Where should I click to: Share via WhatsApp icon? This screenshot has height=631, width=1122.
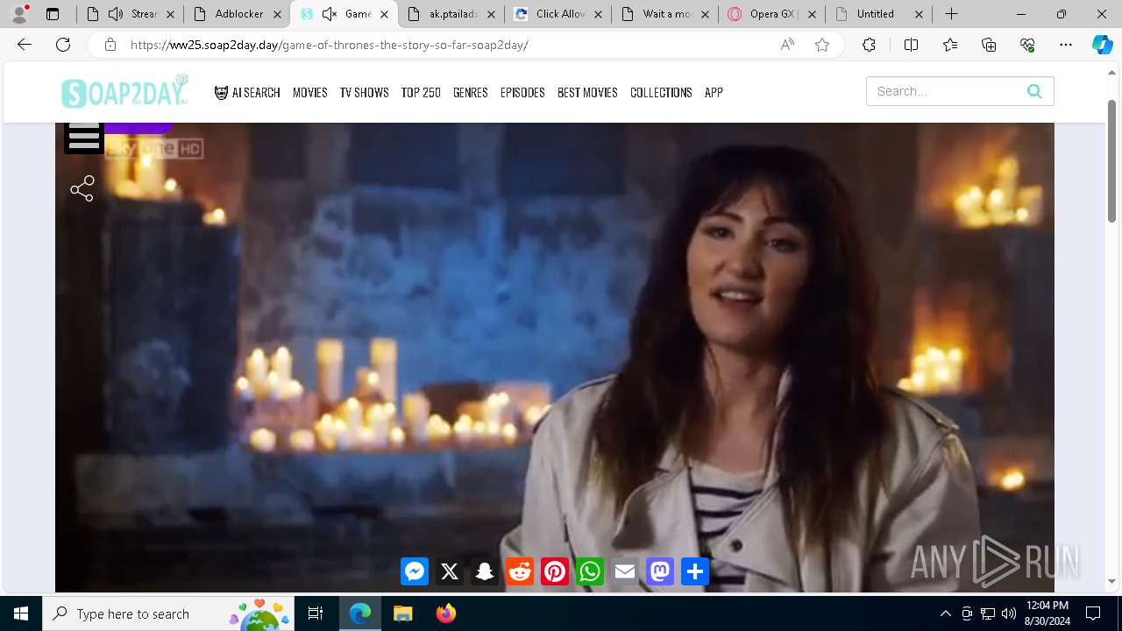point(590,571)
